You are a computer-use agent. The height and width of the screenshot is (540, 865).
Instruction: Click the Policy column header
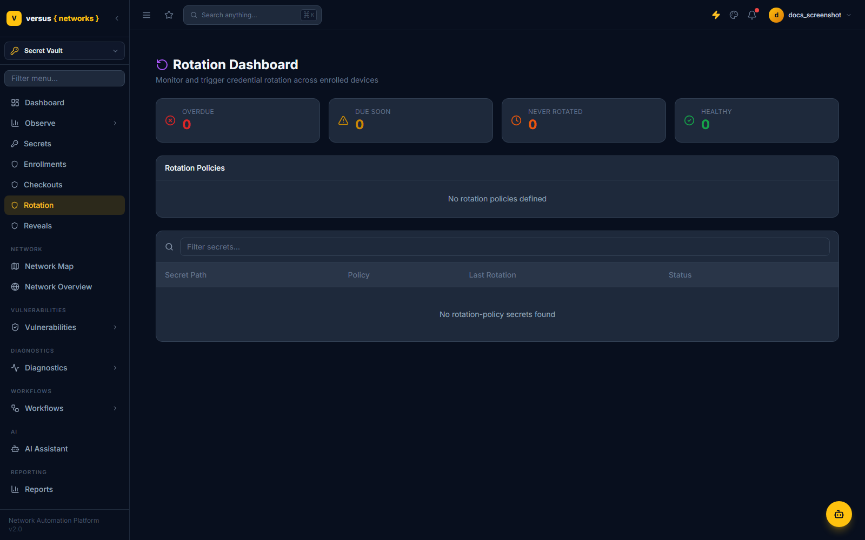tap(358, 275)
